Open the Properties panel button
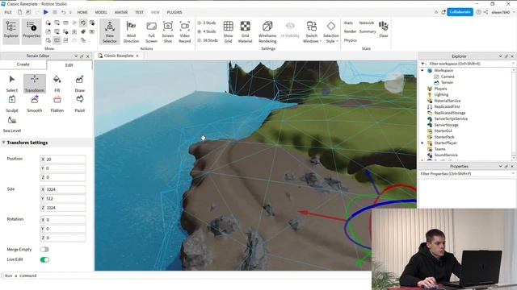Image resolution: width=517 pixels, height=290 pixels. [x=32, y=31]
